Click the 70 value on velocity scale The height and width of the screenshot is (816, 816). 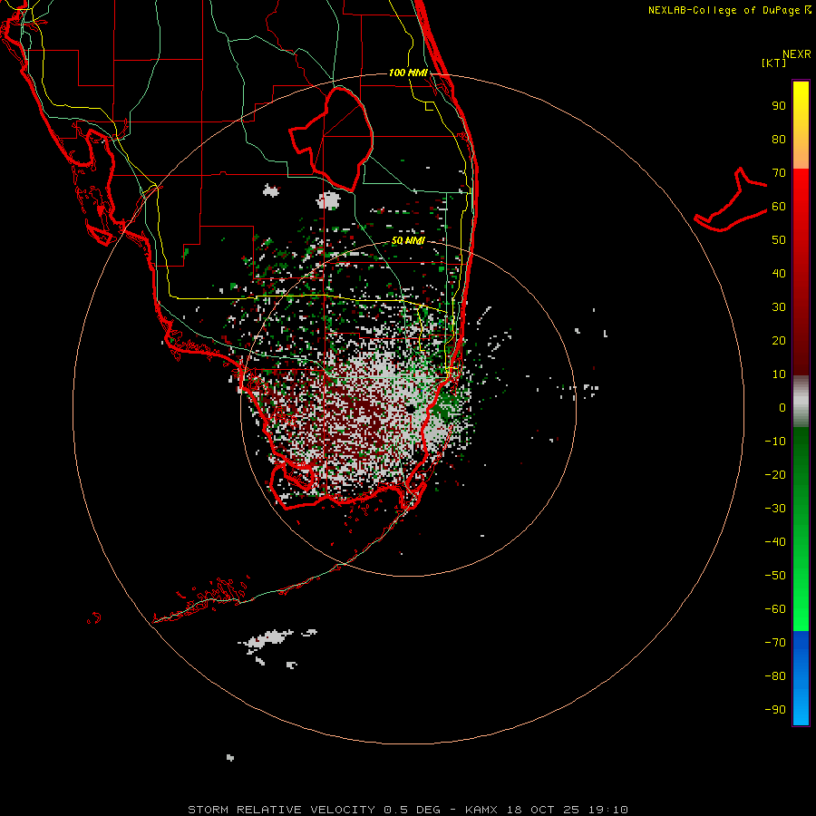pos(779,173)
